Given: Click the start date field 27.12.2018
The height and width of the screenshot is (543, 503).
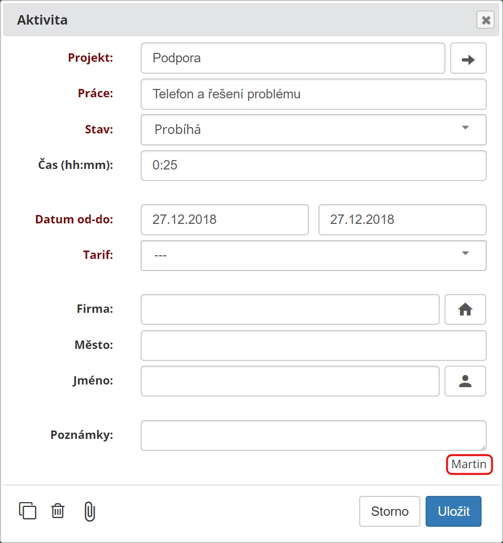Looking at the screenshot, I should tap(225, 220).
